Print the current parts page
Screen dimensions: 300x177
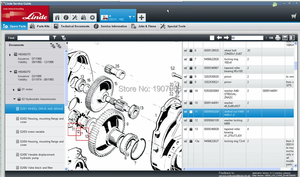tap(278, 38)
